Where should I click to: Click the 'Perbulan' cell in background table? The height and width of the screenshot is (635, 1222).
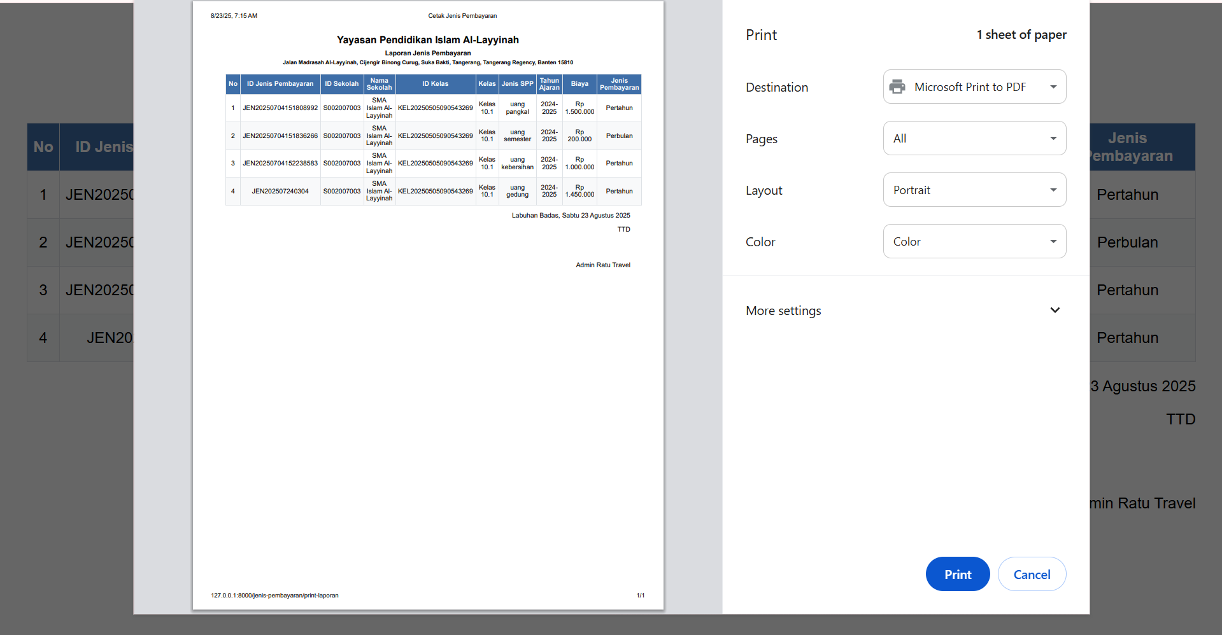click(1126, 242)
